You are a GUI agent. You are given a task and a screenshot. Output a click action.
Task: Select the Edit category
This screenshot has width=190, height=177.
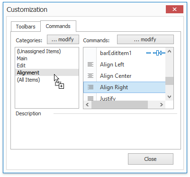tap(47, 65)
